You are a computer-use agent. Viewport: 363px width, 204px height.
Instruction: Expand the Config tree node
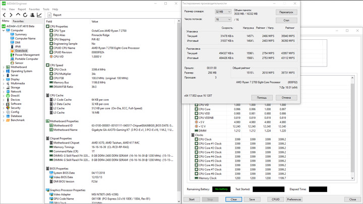4,112
